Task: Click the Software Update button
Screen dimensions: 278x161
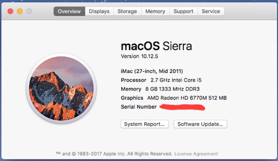Action: [x=200, y=124]
